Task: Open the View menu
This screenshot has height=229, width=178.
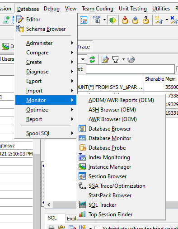Action: pos(70,9)
